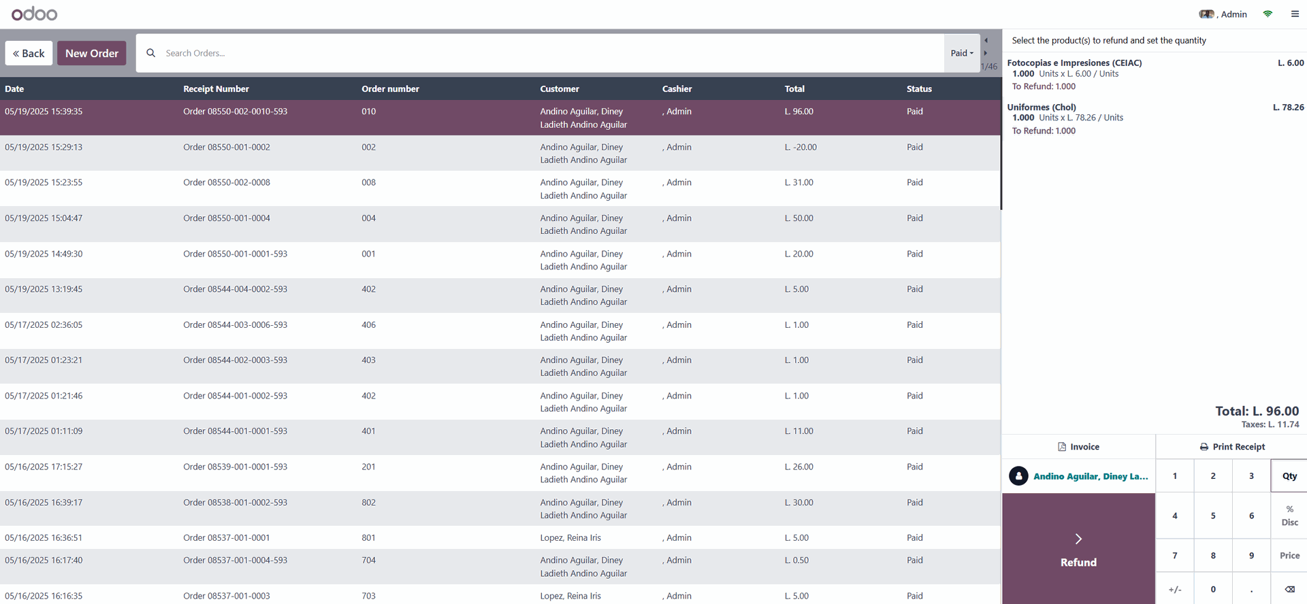Click the green Wi-Fi connection status icon
This screenshot has width=1307, height=604.
click(1268, 14)
